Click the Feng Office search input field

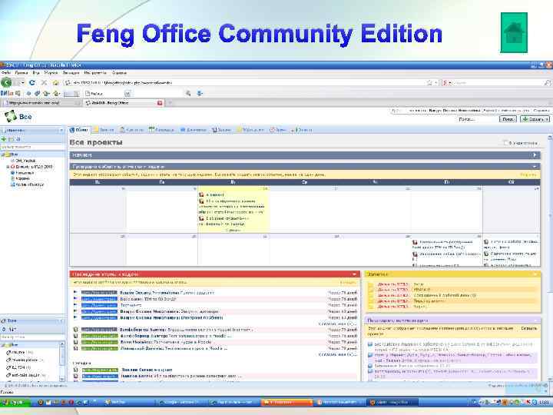[x=478, y=119]
